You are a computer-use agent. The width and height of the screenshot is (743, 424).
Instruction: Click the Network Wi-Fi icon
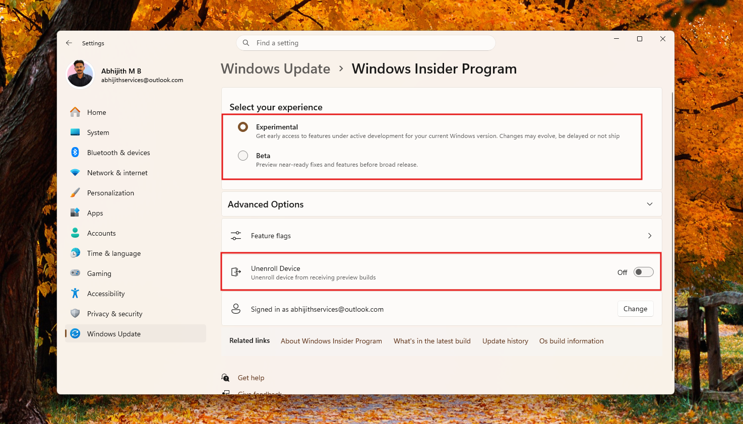pos(75,172)
